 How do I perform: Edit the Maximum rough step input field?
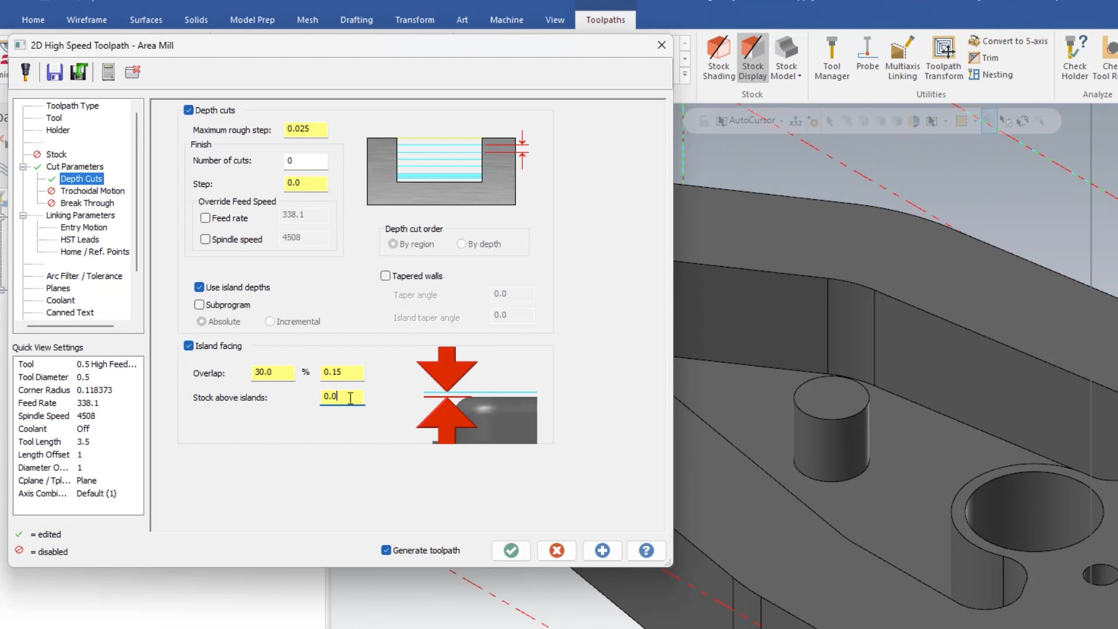[x=306, y=128]
